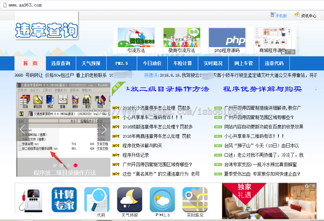Image resolution: width=324 pixels, height=221 pixels.
Task: Open NEW article 小心共享单车二维码有诈
Action: (254, 136)
